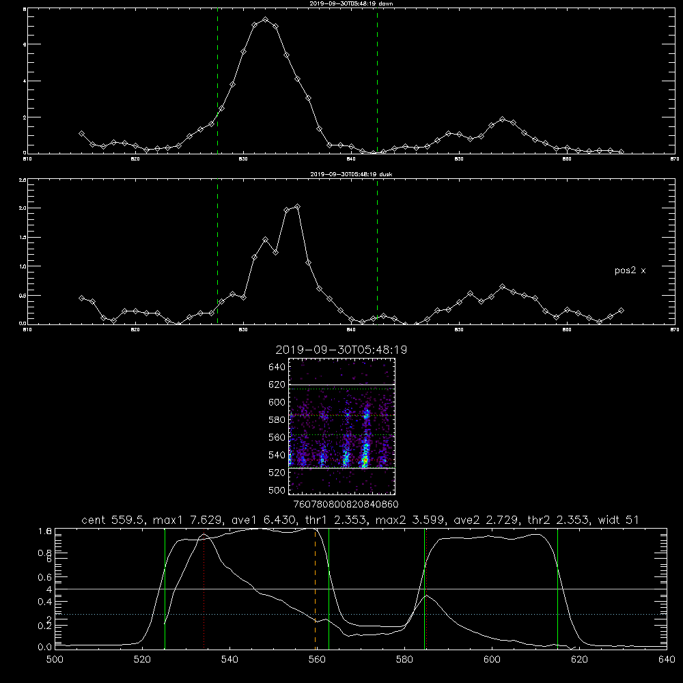
Task: Click 'widt 51' in the stats line
Action: pyautogui.click(x=617, y=520)
